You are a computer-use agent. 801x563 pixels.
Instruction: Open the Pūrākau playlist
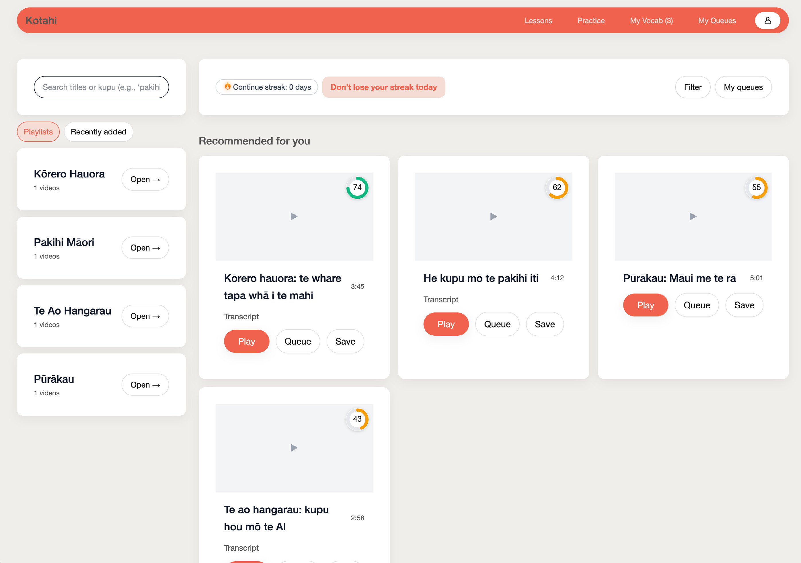(x=145, y=384)
